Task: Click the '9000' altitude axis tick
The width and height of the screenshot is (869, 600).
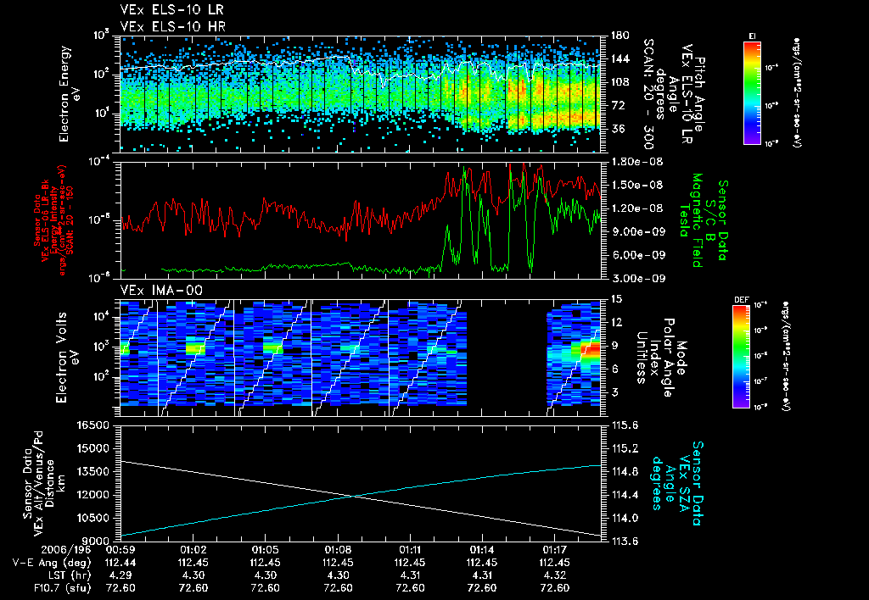Action: coord(97,542)
